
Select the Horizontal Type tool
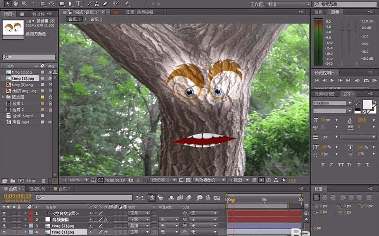pyautogui.click(x=78, y=4)
